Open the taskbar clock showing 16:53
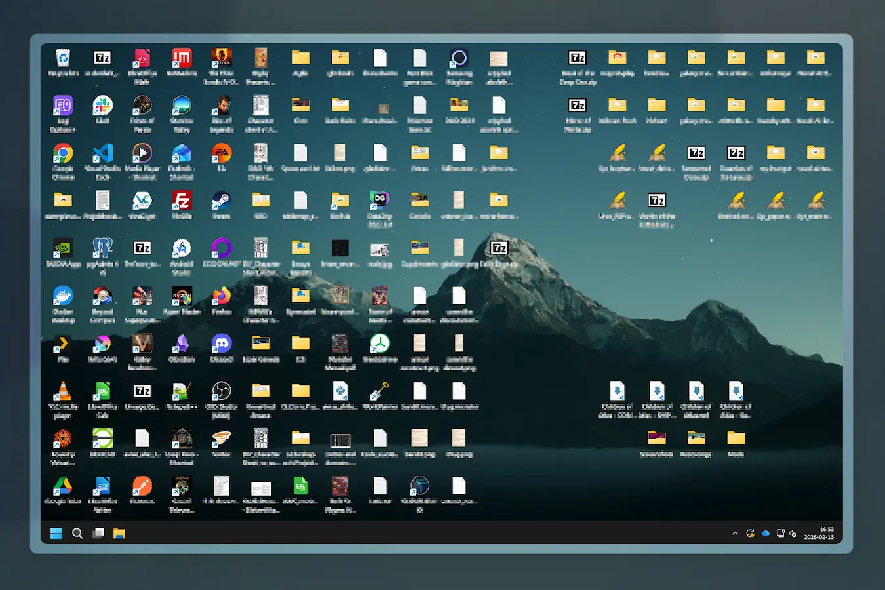The width and height of the screenshot is (885, 590). tap(819, 533)
